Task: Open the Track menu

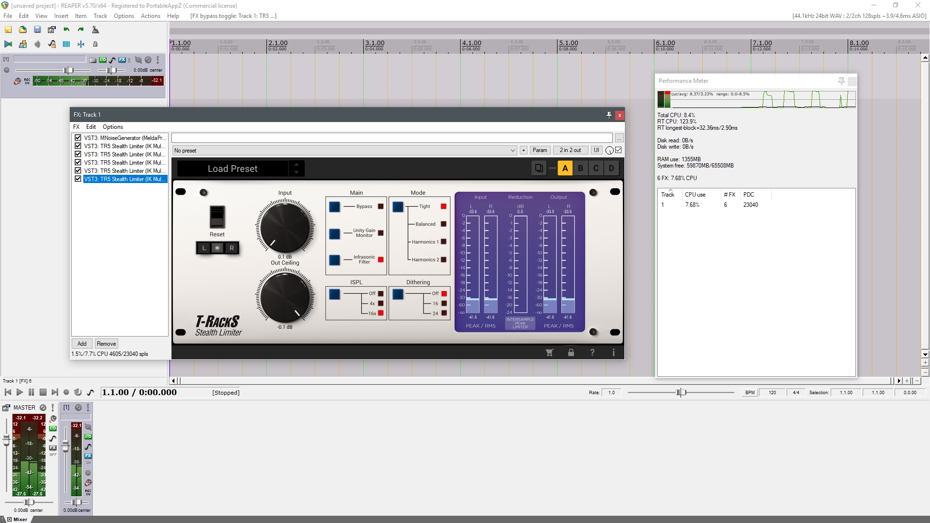Action: tap(100, 15)
